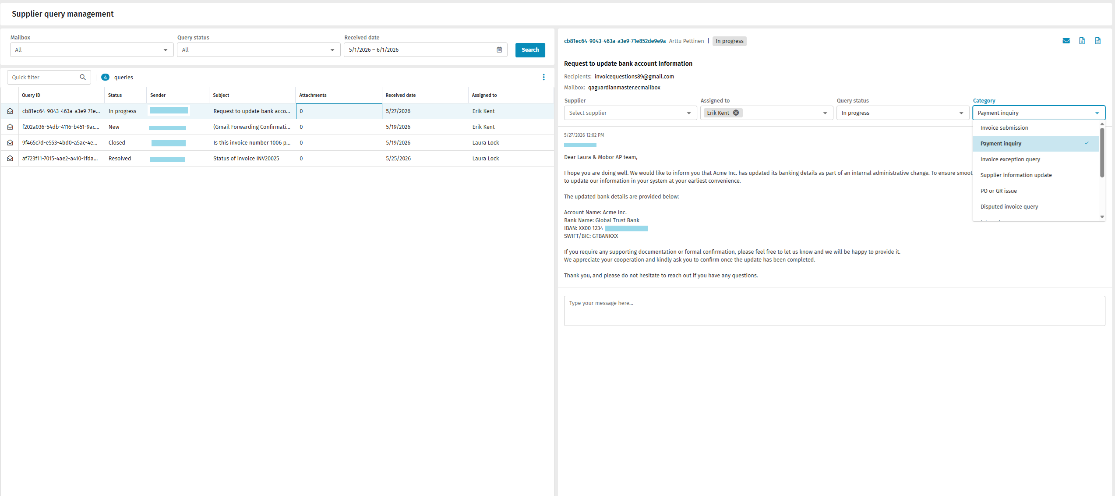Click the document download icon in header

1082,41
